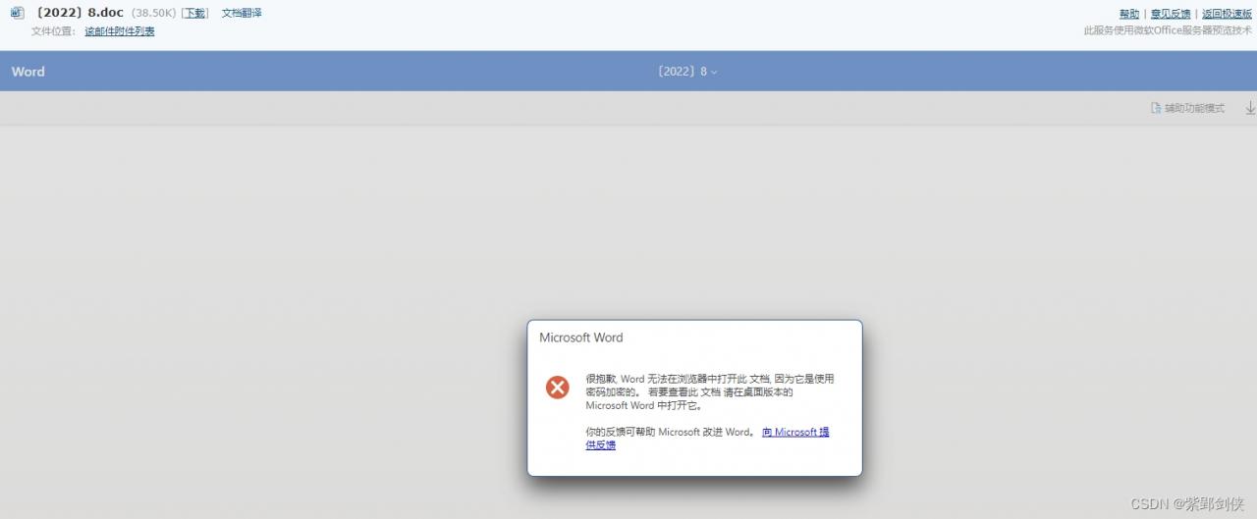The image size is (1257, 519).
Task: Open the 帮助 help link
Action: point(1129,14)
